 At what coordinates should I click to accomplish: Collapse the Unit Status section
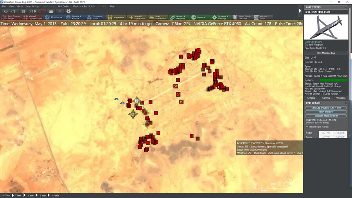pos(346,7)
